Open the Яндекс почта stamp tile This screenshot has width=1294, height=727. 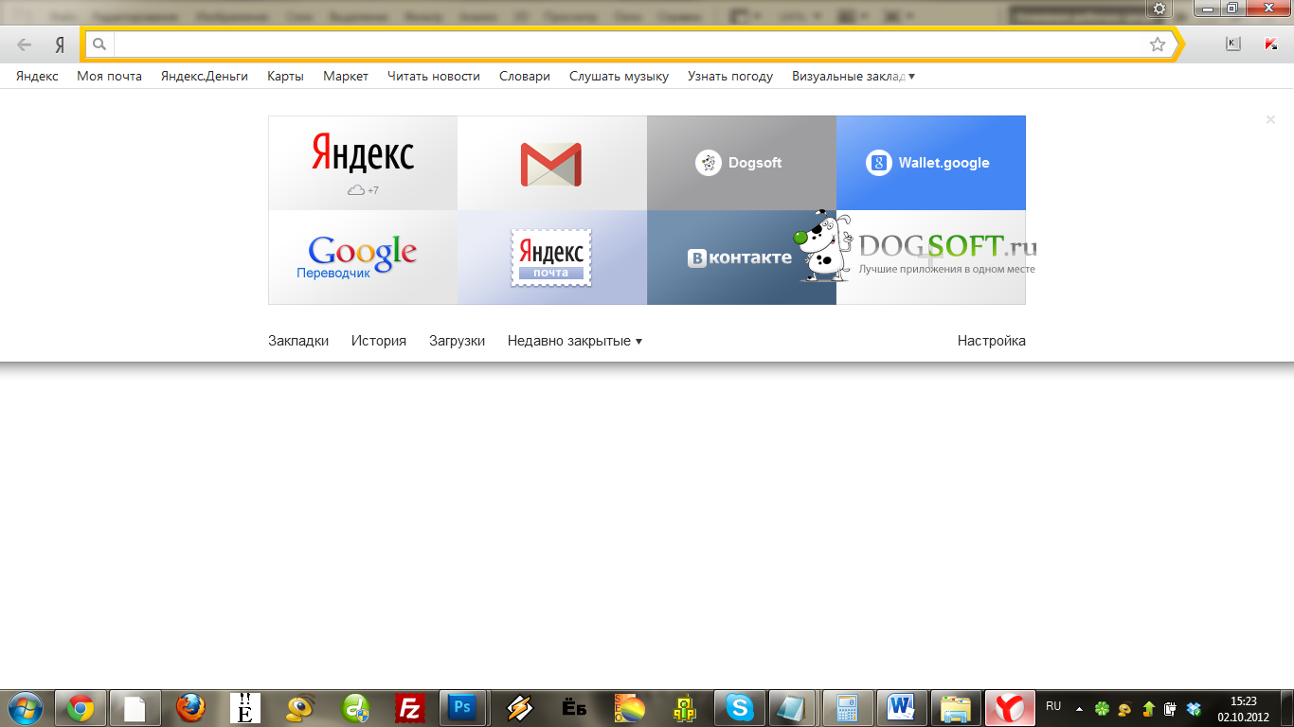point(552,257)
